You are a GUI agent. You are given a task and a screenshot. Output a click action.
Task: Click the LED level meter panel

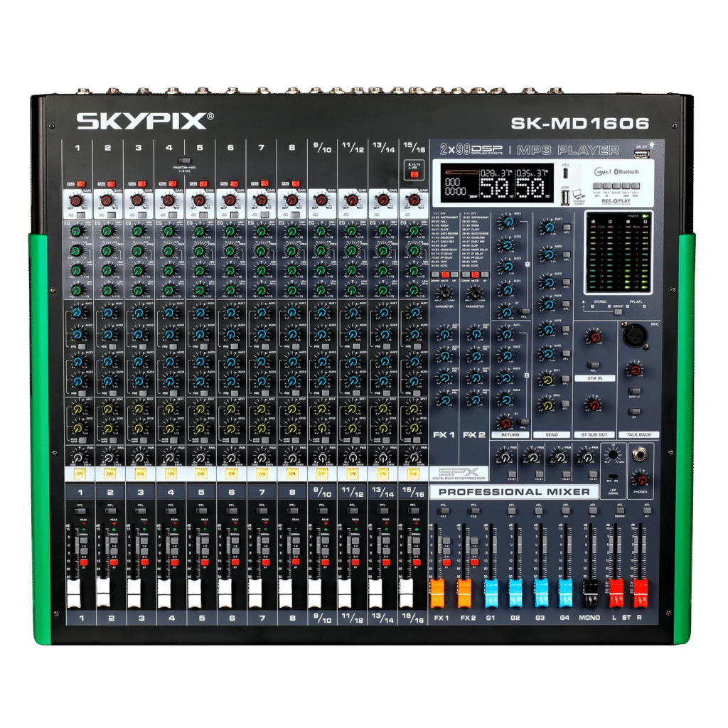tap(618, 252)
